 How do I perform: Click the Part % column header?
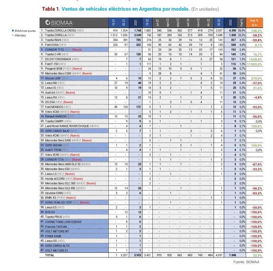[241, 23]
